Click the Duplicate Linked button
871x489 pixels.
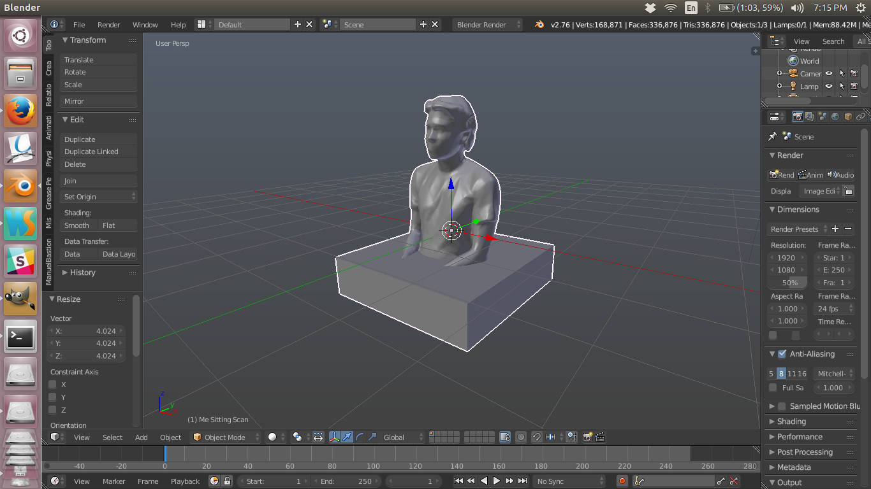(99, 152)
